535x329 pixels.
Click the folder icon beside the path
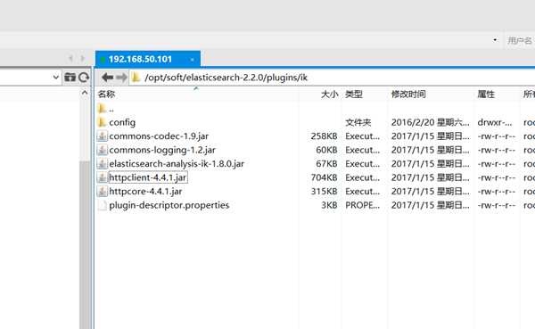[x=136, y=78]
